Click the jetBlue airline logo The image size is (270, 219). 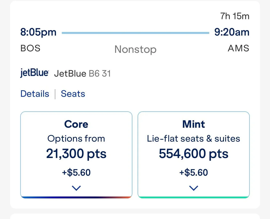coord(34,73)
